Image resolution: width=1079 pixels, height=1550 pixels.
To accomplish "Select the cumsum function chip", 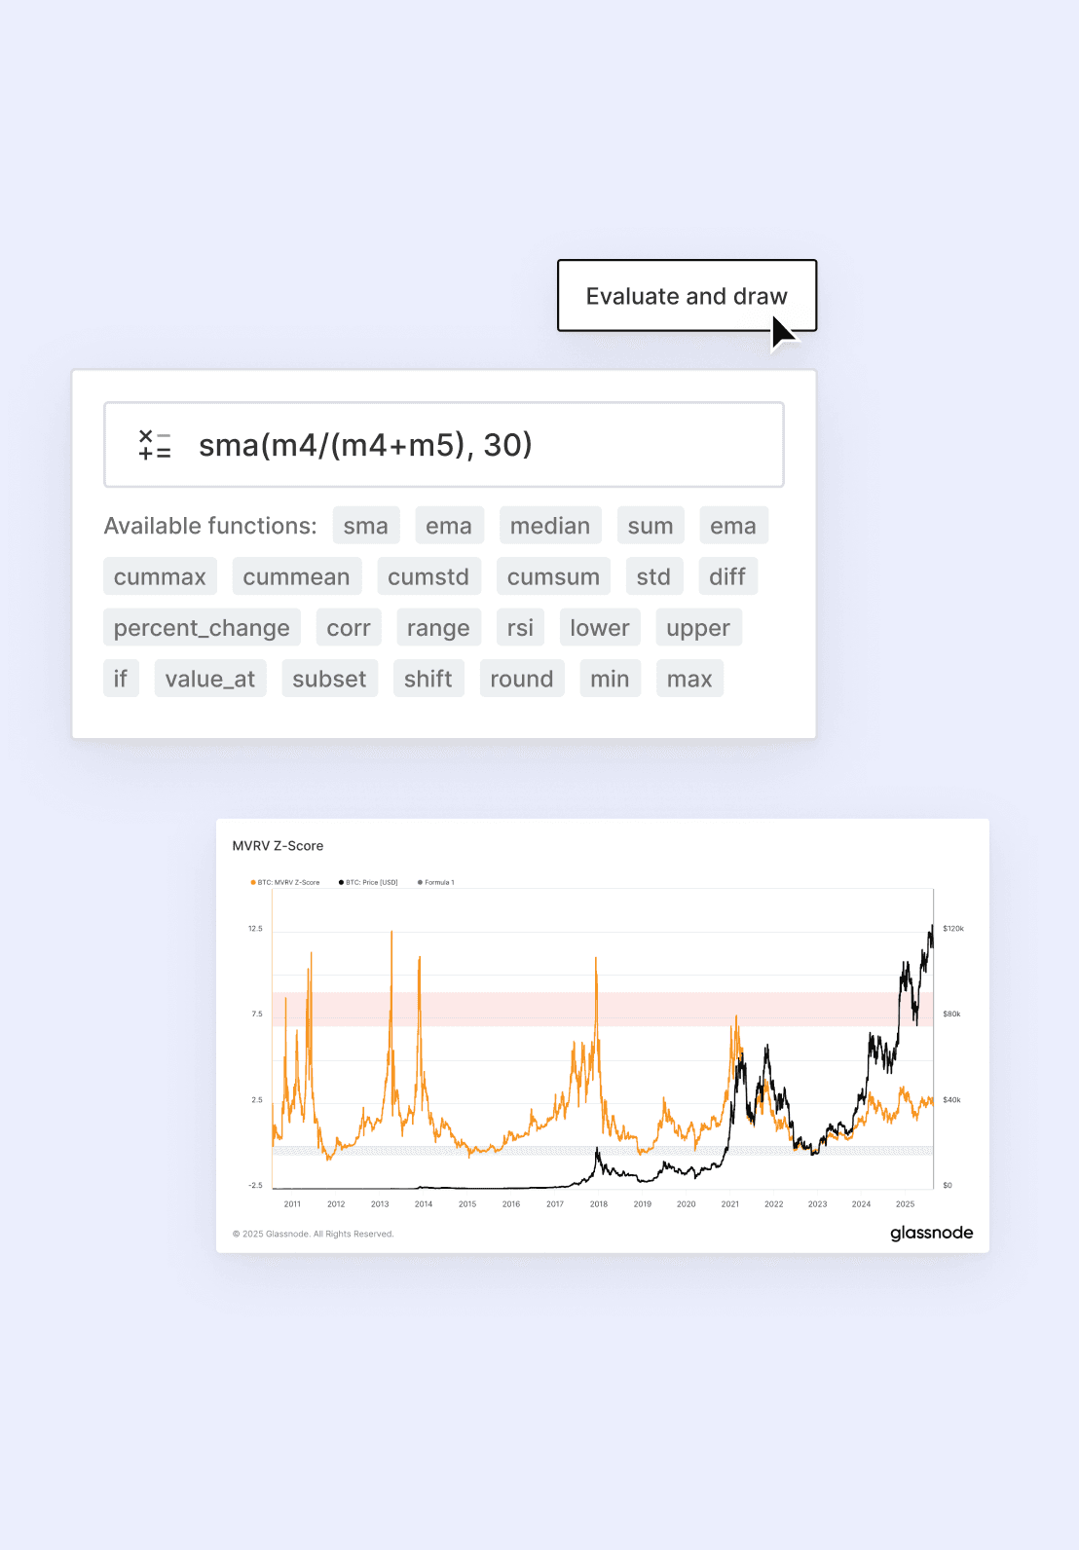I will pyautogui.click(x=553, y=575).
